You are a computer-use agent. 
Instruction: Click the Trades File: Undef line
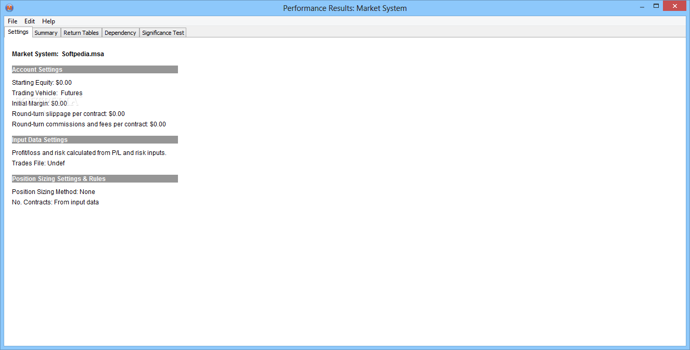39,163
